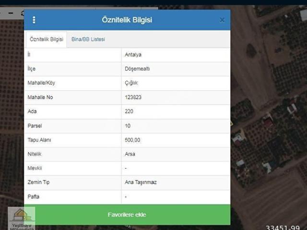Select the Nitelik value Arsa
307x230 pixels.
coord(130,154)
